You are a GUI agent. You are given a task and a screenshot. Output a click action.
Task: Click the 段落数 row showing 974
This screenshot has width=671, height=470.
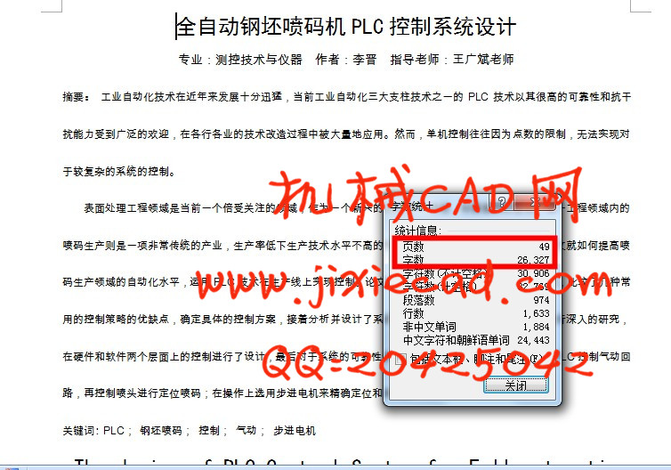pos(472,300)
